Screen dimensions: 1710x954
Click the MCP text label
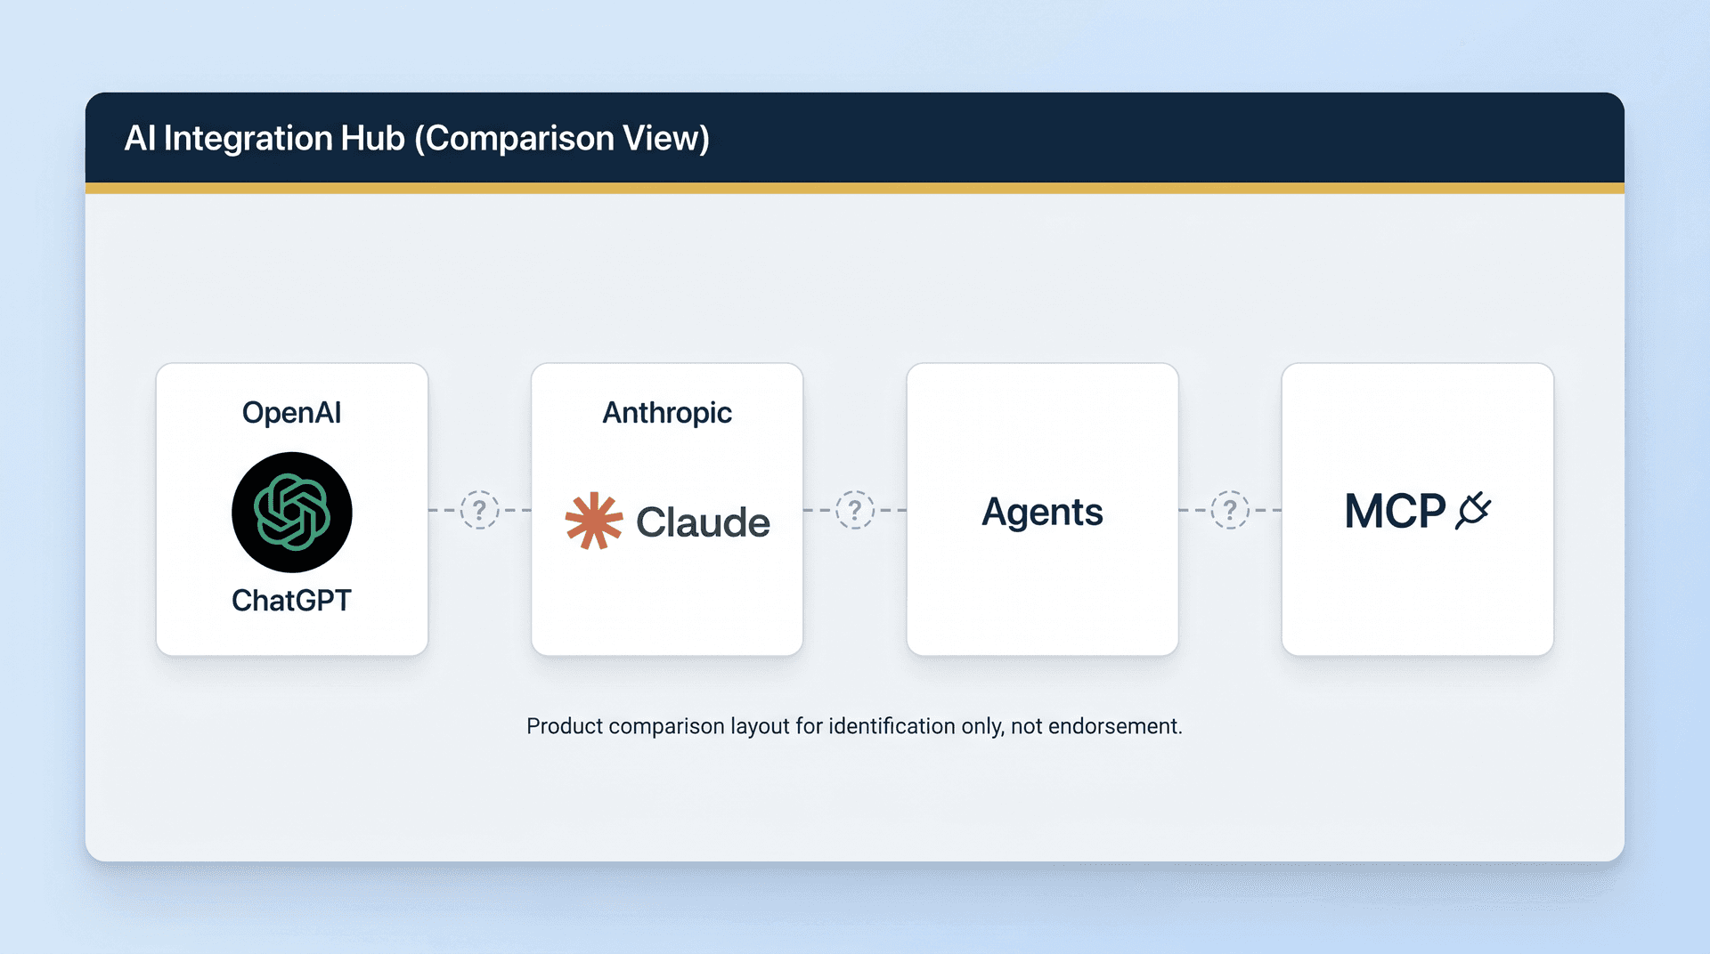[x=1395, y=511]
